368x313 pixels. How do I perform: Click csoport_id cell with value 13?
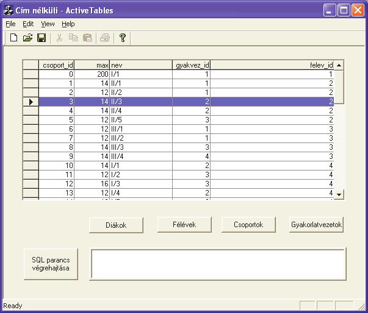pos(57,193)
